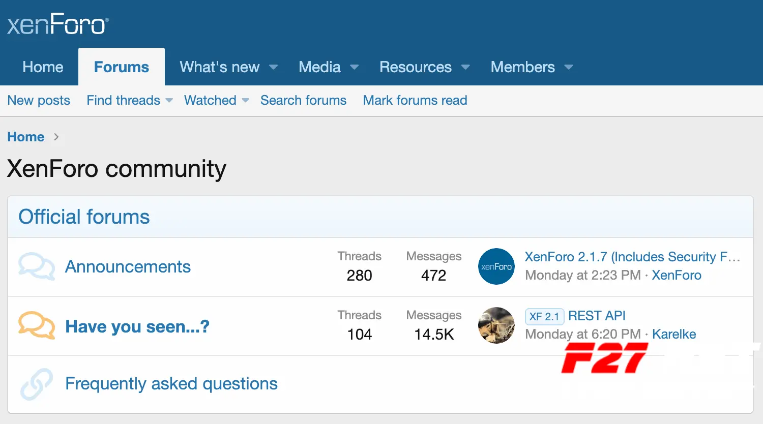Open the Announcements forum
763x424 pixels.
(x=128, y=266)
